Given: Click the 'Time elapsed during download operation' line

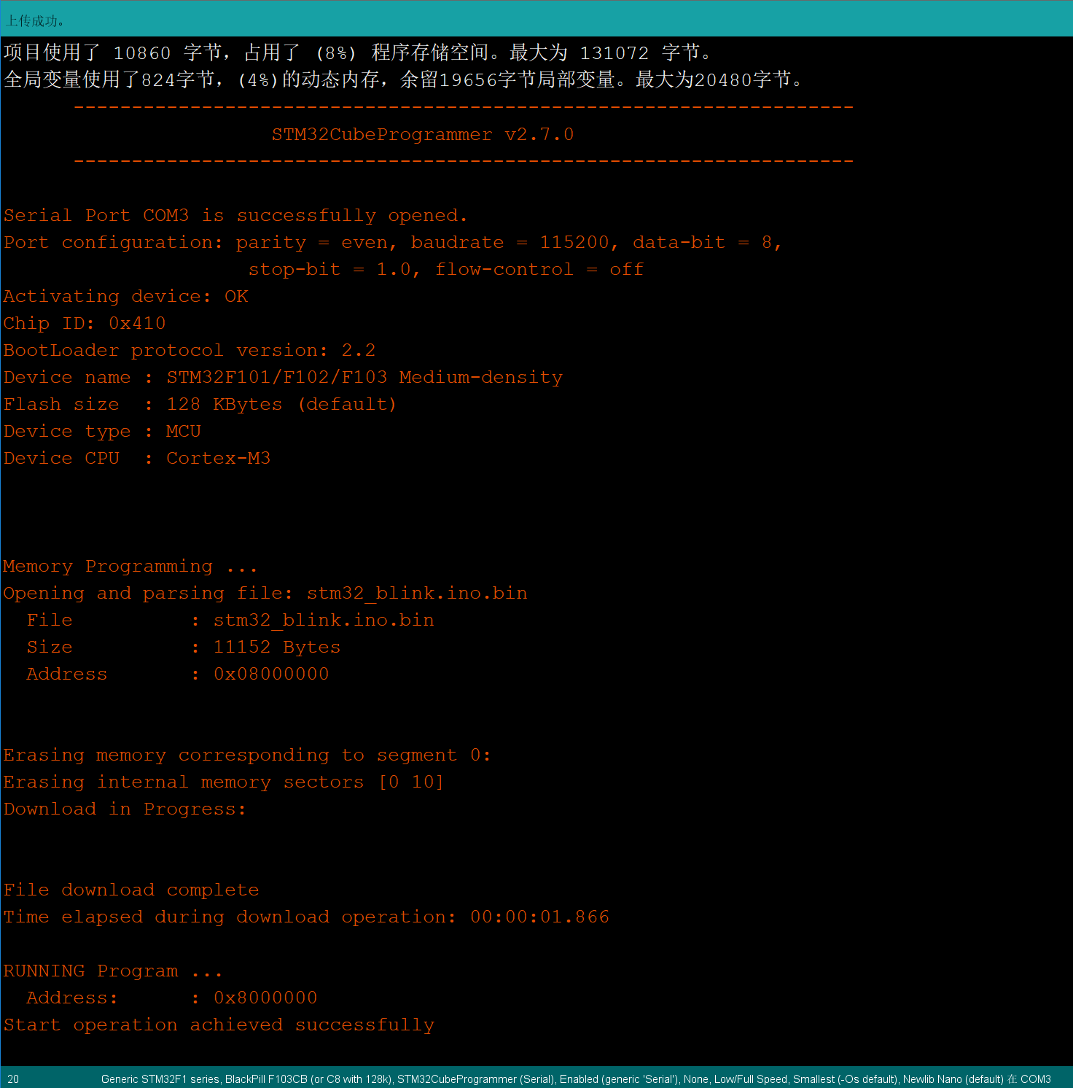Looking at the screenshot, I should pyautogui.click(x=306, y=917).
